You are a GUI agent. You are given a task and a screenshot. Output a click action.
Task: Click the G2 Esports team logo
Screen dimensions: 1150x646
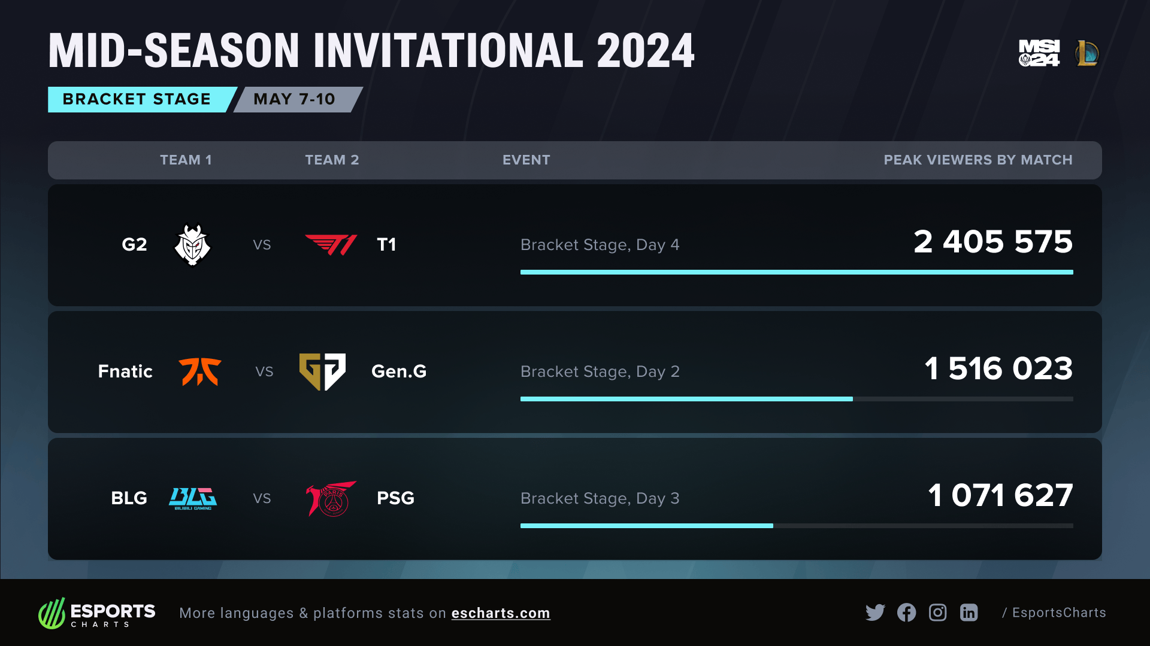coord(192,245)
